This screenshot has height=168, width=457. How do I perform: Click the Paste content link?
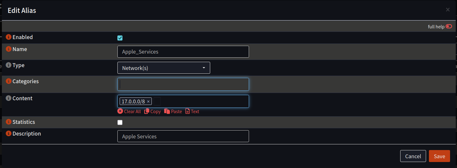click(173, 111)
